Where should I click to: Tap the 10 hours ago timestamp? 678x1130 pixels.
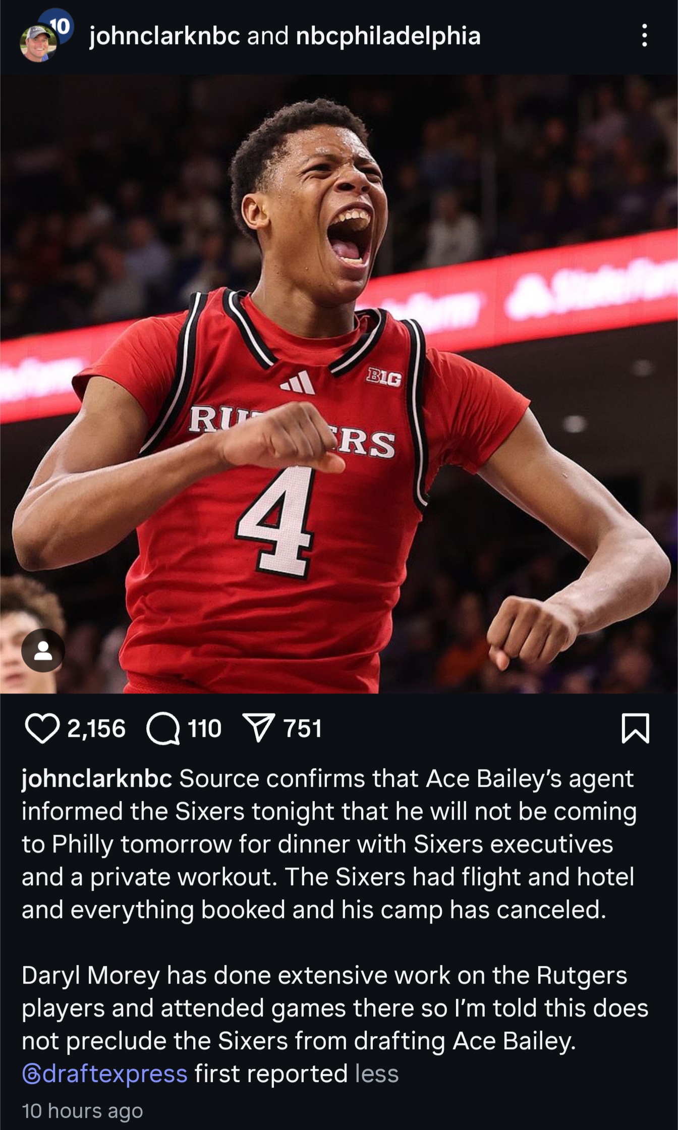(x=83, y=1111)
